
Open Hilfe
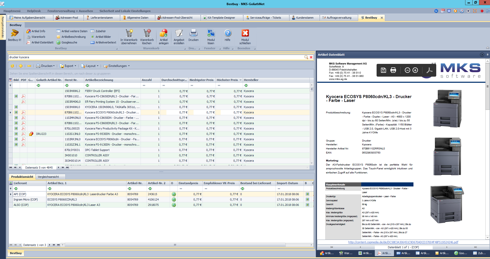point(228,35)
